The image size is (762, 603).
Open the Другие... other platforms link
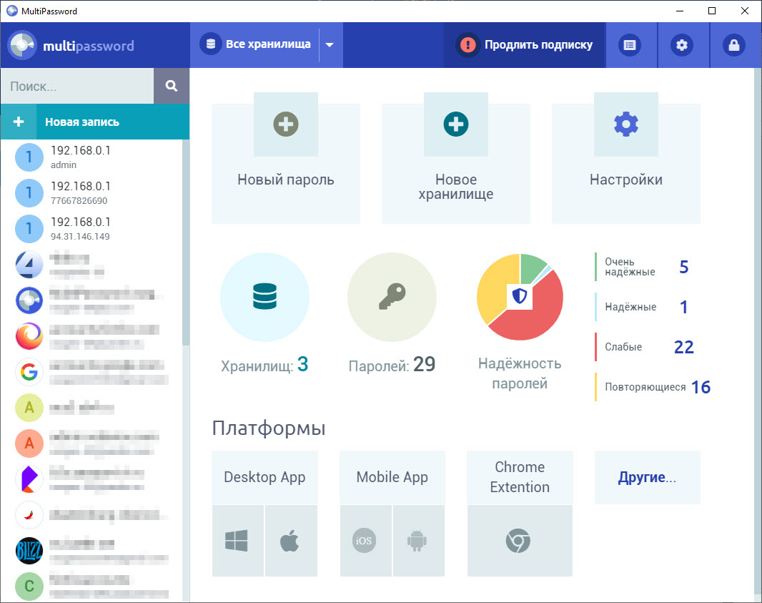(647, 478)
